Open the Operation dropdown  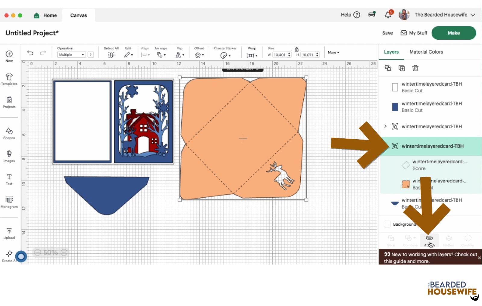71,55
